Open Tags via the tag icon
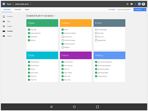Screen dimensions: 148x111 (4, 21)
